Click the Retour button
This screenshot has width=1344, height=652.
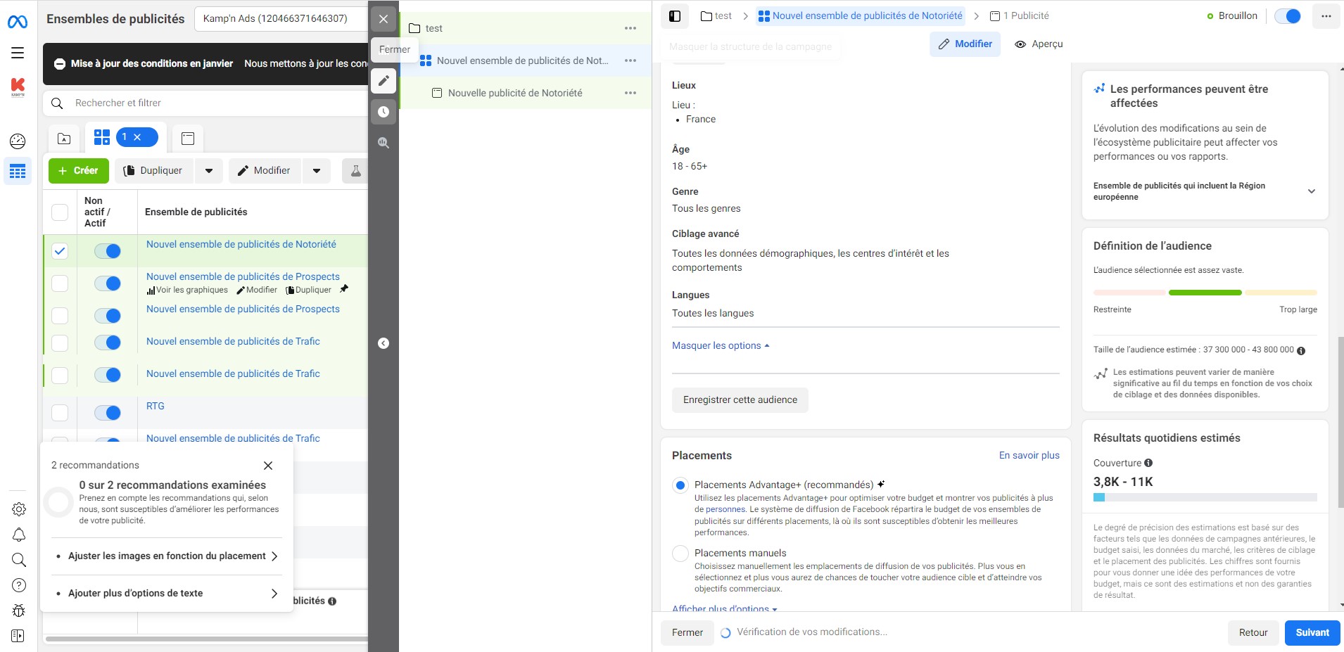tap(1253, 632)
